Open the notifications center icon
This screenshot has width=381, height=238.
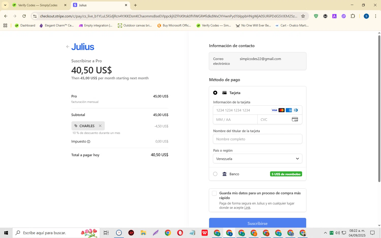[372, 233]
